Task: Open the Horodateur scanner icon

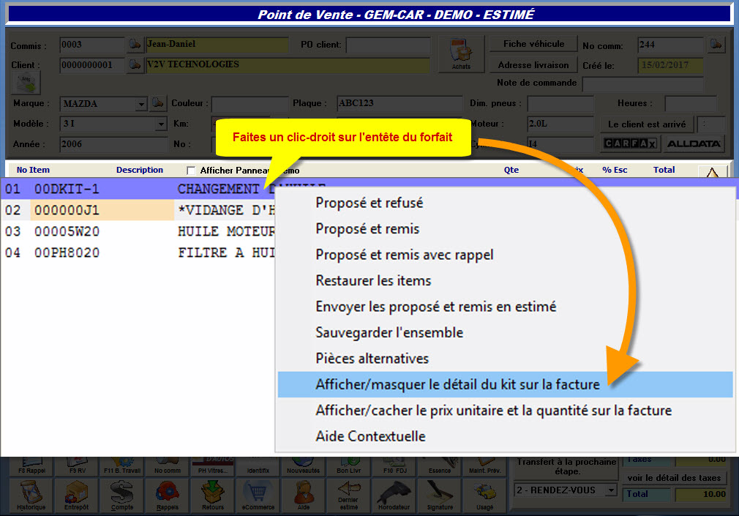Action: coord(394,496)
